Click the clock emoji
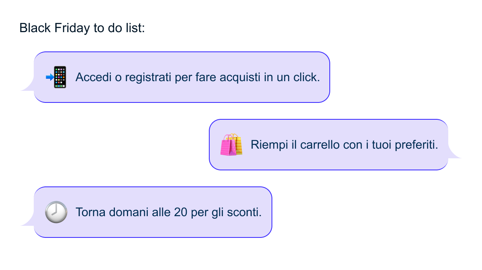The height and width of the screenshot is (270, 482). pyautogui.click(x=56, y=212)
